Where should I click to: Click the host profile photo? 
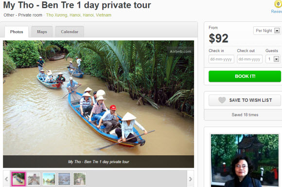245,160
